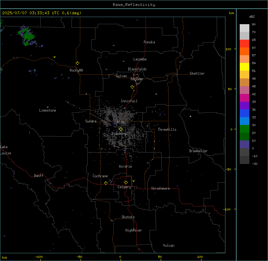The width and height of the screenshot is (268, 261).
Task: Click the white asterisk above Limestone label
Action: coord(48,107)
